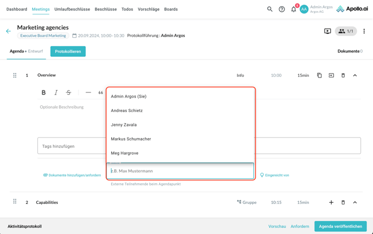
Task: Choose Markus Schumacher from the suggestions
Action: 131,139
